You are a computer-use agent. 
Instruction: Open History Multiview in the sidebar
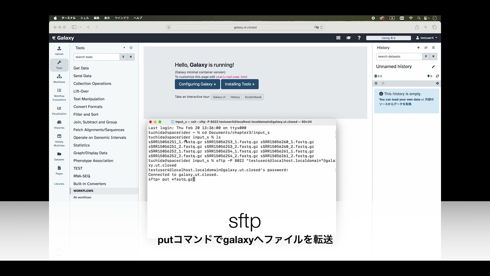[x=59, y=140]
